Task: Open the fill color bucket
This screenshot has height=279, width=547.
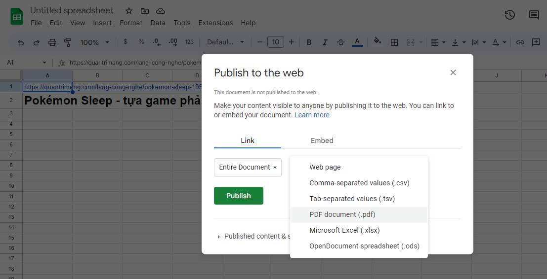Action: pyautogui.click(x=377, y=42)
